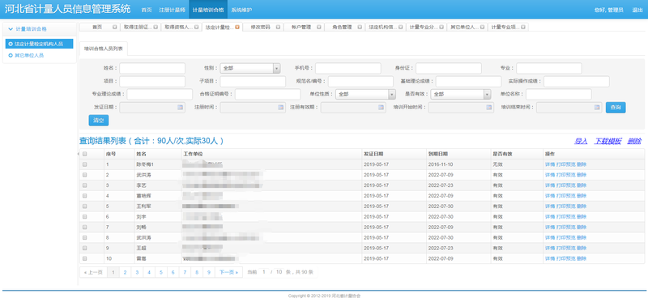The image size is (648, 302).
Task: Tick the select-all checkbox in the table header
Action: click(85, 154)
